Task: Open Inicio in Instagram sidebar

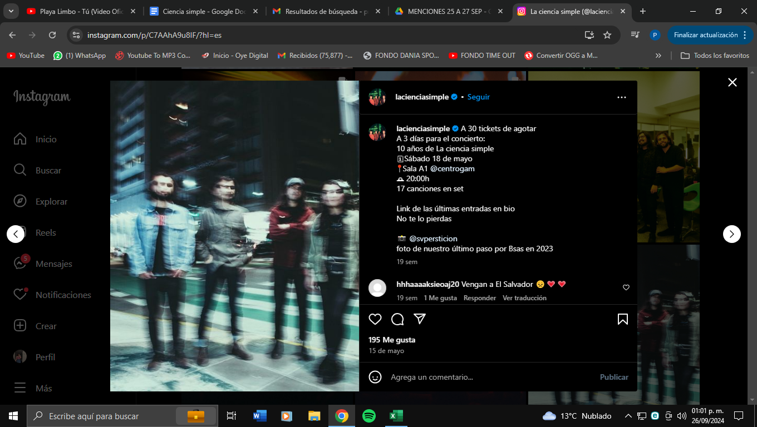Action: tap(36, 139)
